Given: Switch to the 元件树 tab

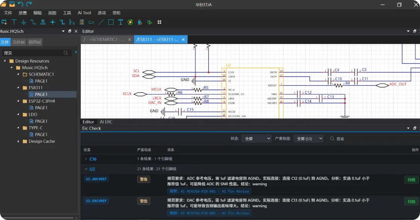Looking at the screenshot, I should 19,42.
